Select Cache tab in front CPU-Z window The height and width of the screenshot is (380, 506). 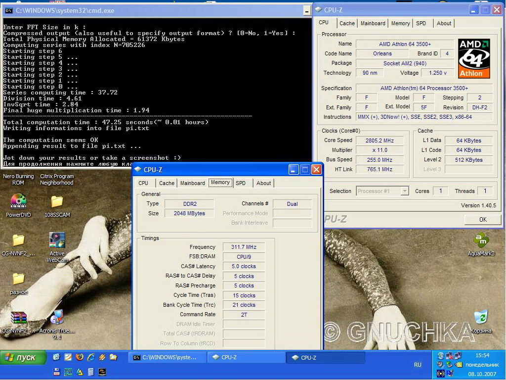167,183
